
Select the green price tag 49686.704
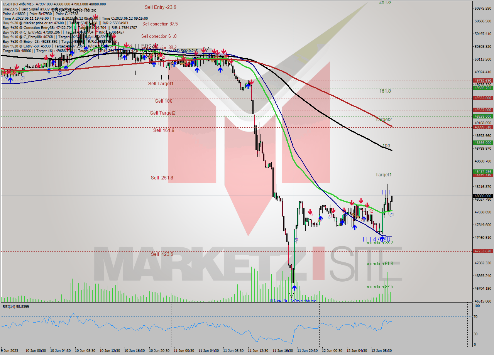(483, 88)
